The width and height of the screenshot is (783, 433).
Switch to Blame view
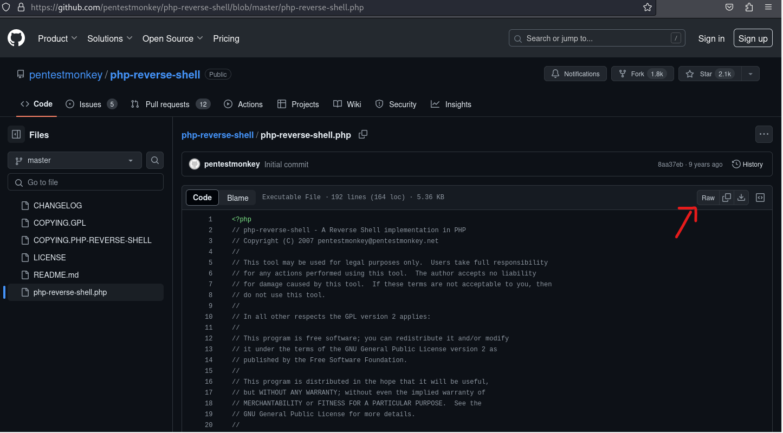coord(237,198)
